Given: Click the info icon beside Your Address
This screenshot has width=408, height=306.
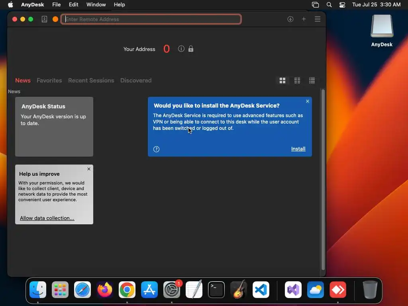Looking at the screenshot, I should tap(181, 49).
